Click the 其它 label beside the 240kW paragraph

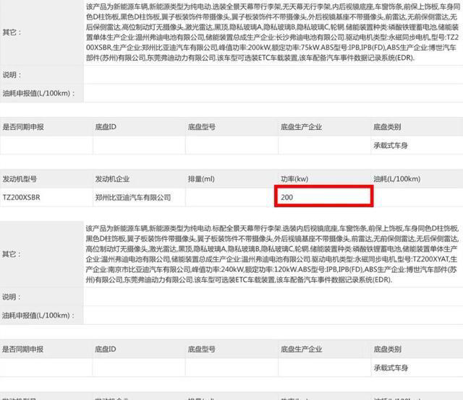pyautogui.click(x=12, y=254)
